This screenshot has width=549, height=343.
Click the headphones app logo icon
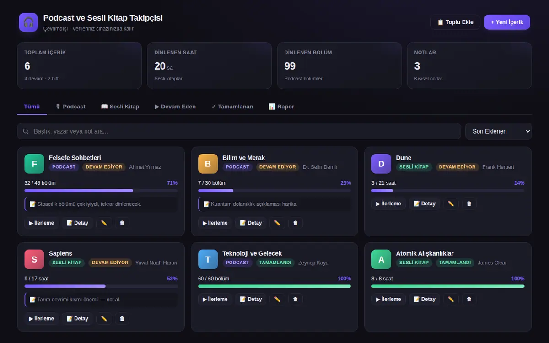[28, 22]
